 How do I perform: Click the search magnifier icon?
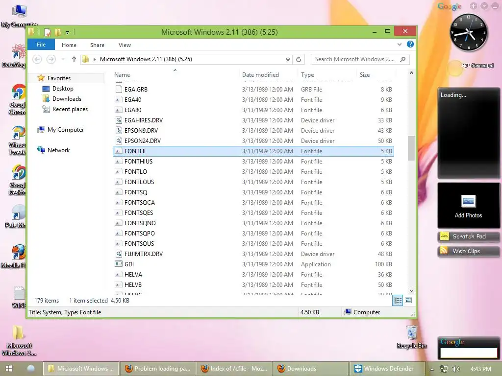(403, 59)
